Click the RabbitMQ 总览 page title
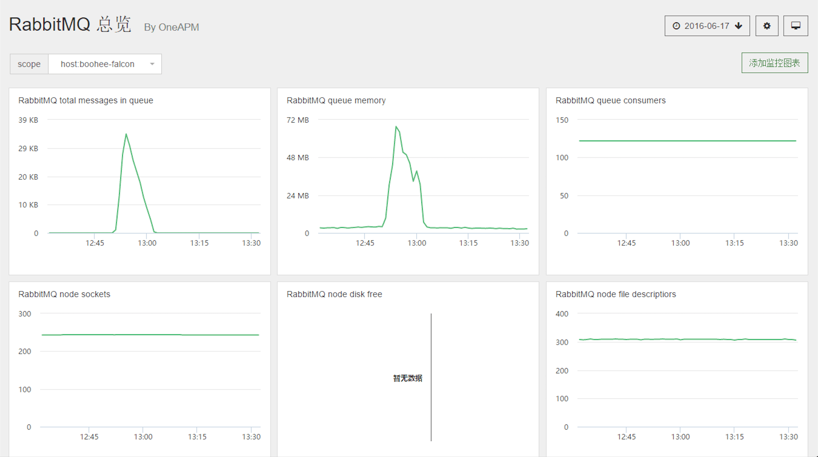The width and height of the screenshot is (818, 457). pos(70,24)
